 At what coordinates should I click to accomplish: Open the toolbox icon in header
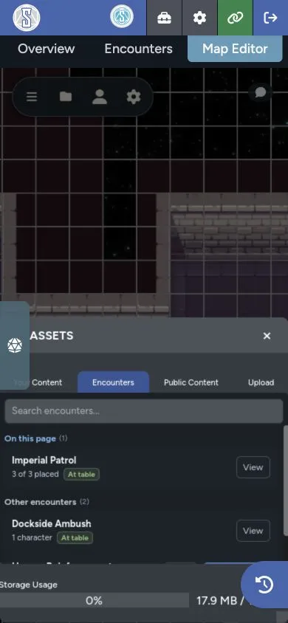(164, 18)
